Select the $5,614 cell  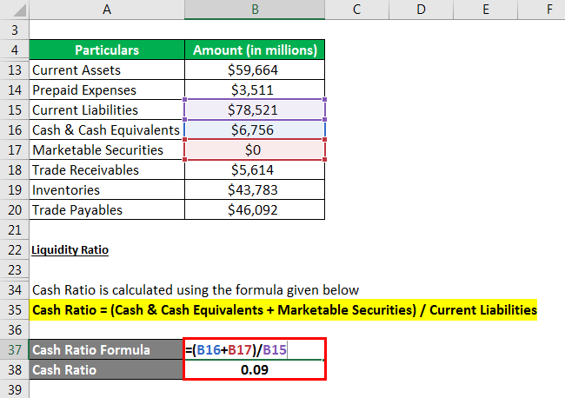(255, 169)
